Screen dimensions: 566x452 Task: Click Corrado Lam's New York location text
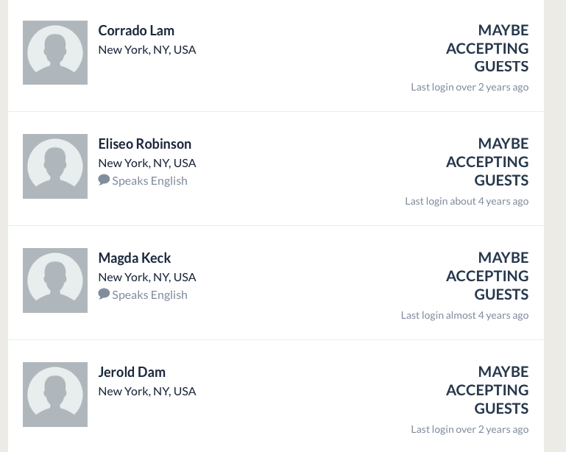(147, 50)
